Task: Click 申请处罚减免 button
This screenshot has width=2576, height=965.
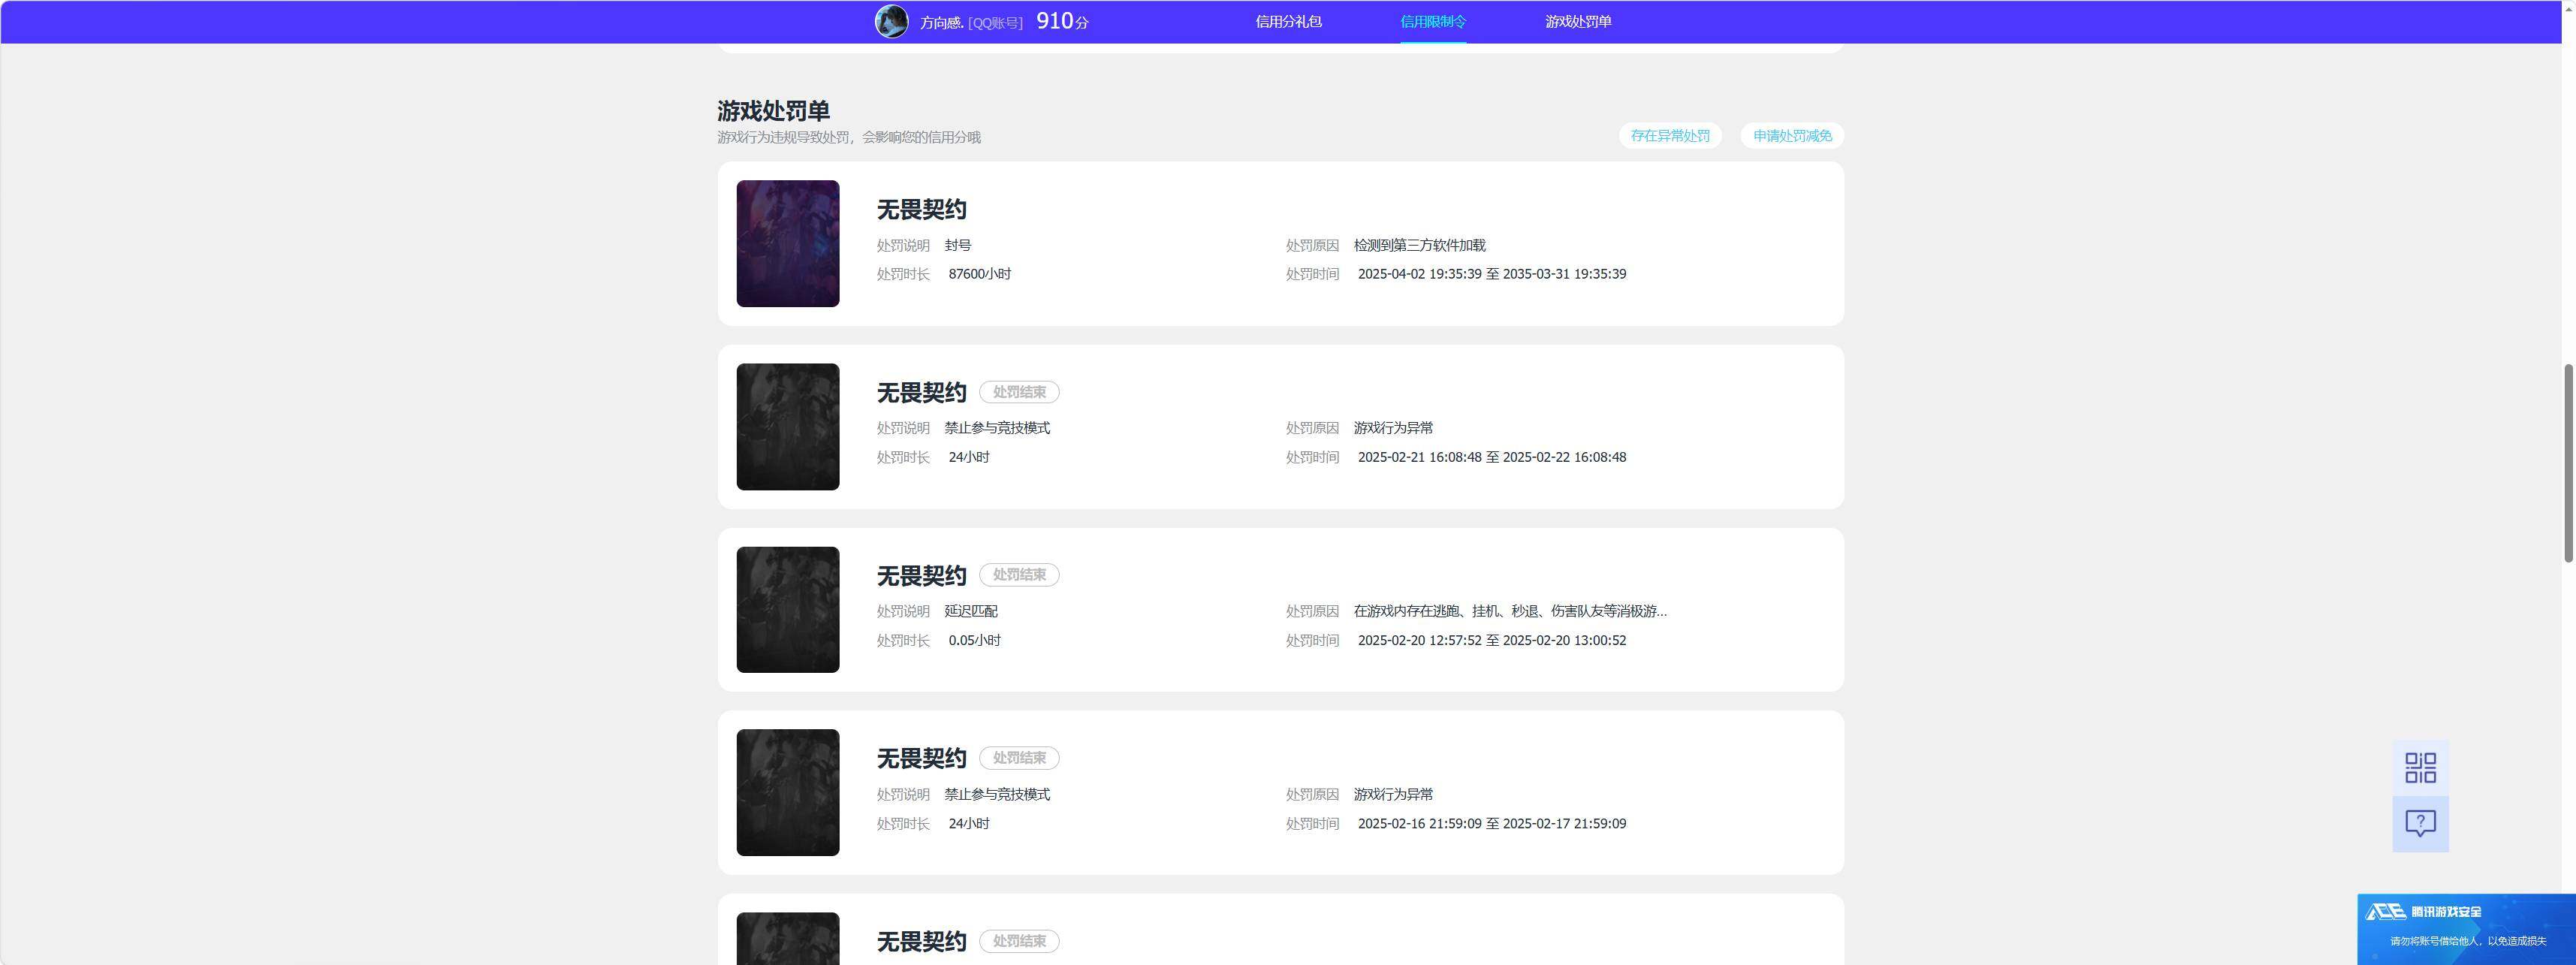Action: click(x=1792, y=136)
